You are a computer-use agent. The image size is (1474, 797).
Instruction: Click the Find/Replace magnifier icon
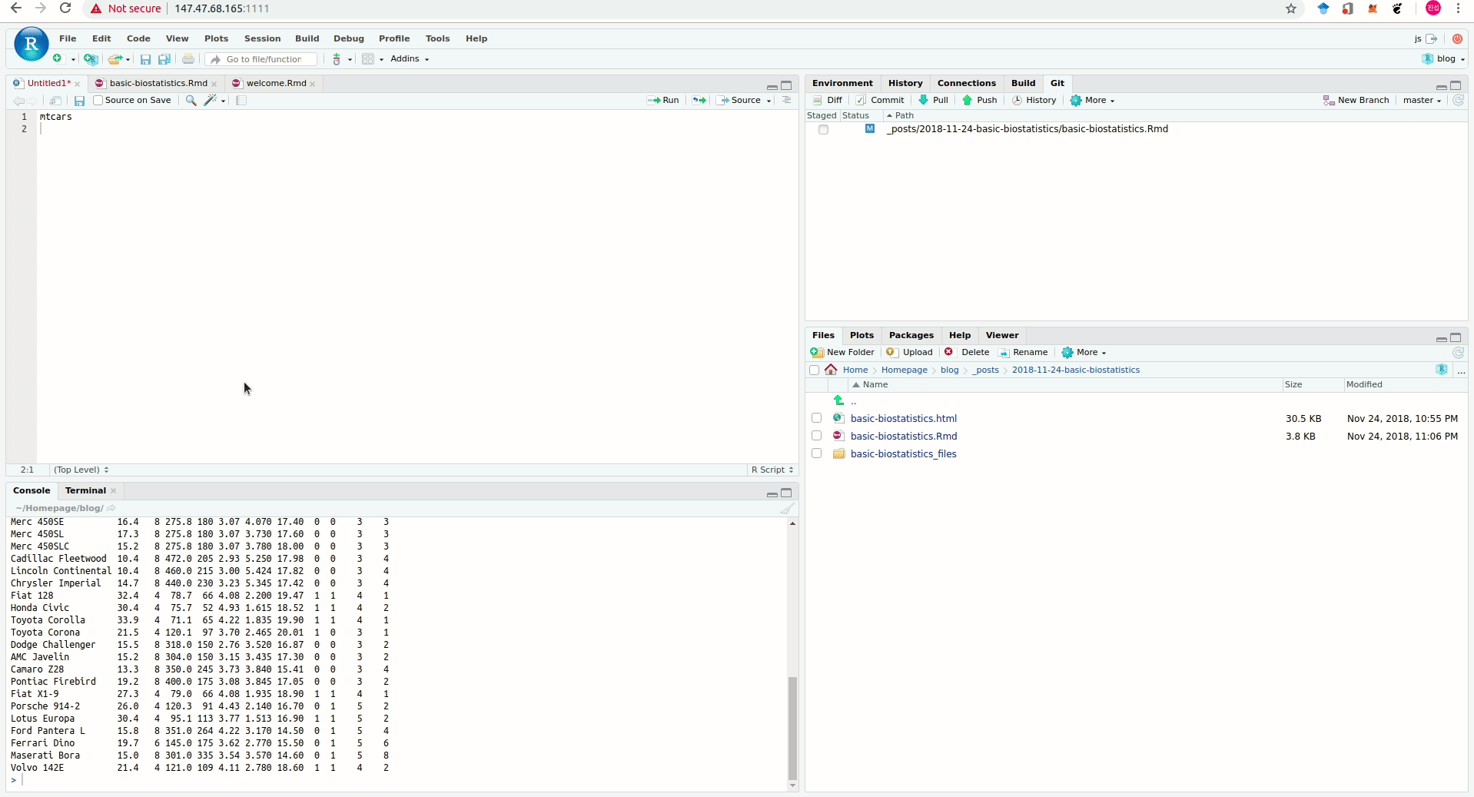point(191,101)
